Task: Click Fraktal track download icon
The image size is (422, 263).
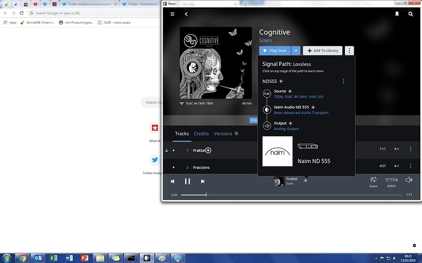Action: click(x=166, y=151)
